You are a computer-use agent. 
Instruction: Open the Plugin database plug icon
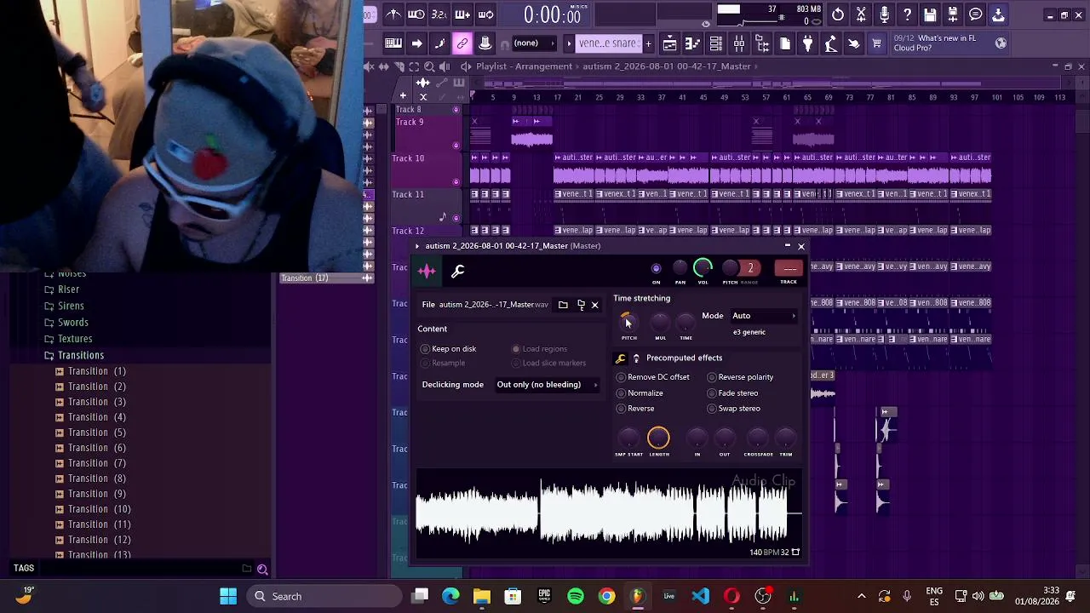[x=807, y=43]
